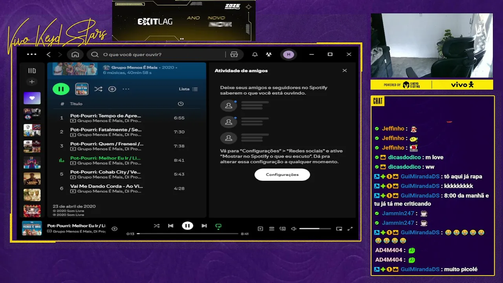The height and width of the screenshot is (283, 503).
Task: Go back with the left arrow
Action: [x=49, y=54]
